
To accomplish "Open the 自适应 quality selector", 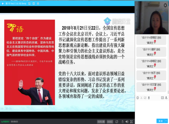I will pyautogui.click(x=110, y=122).
